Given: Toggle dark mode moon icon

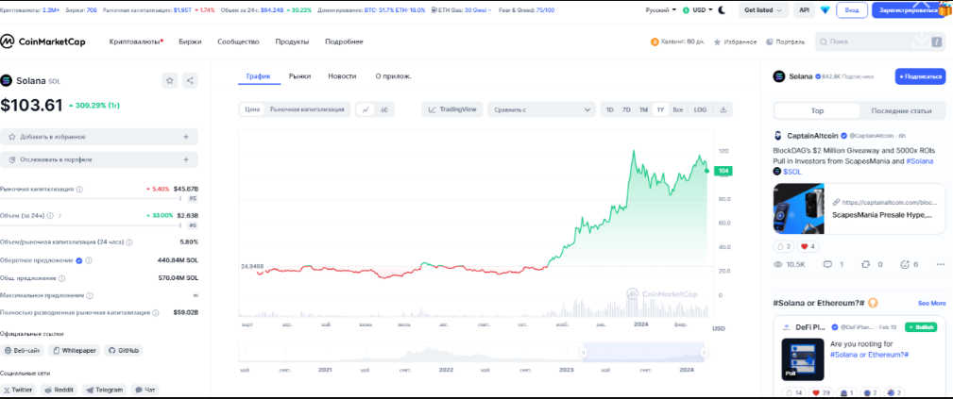Looking at the screenshot, I should click(722, 10).
